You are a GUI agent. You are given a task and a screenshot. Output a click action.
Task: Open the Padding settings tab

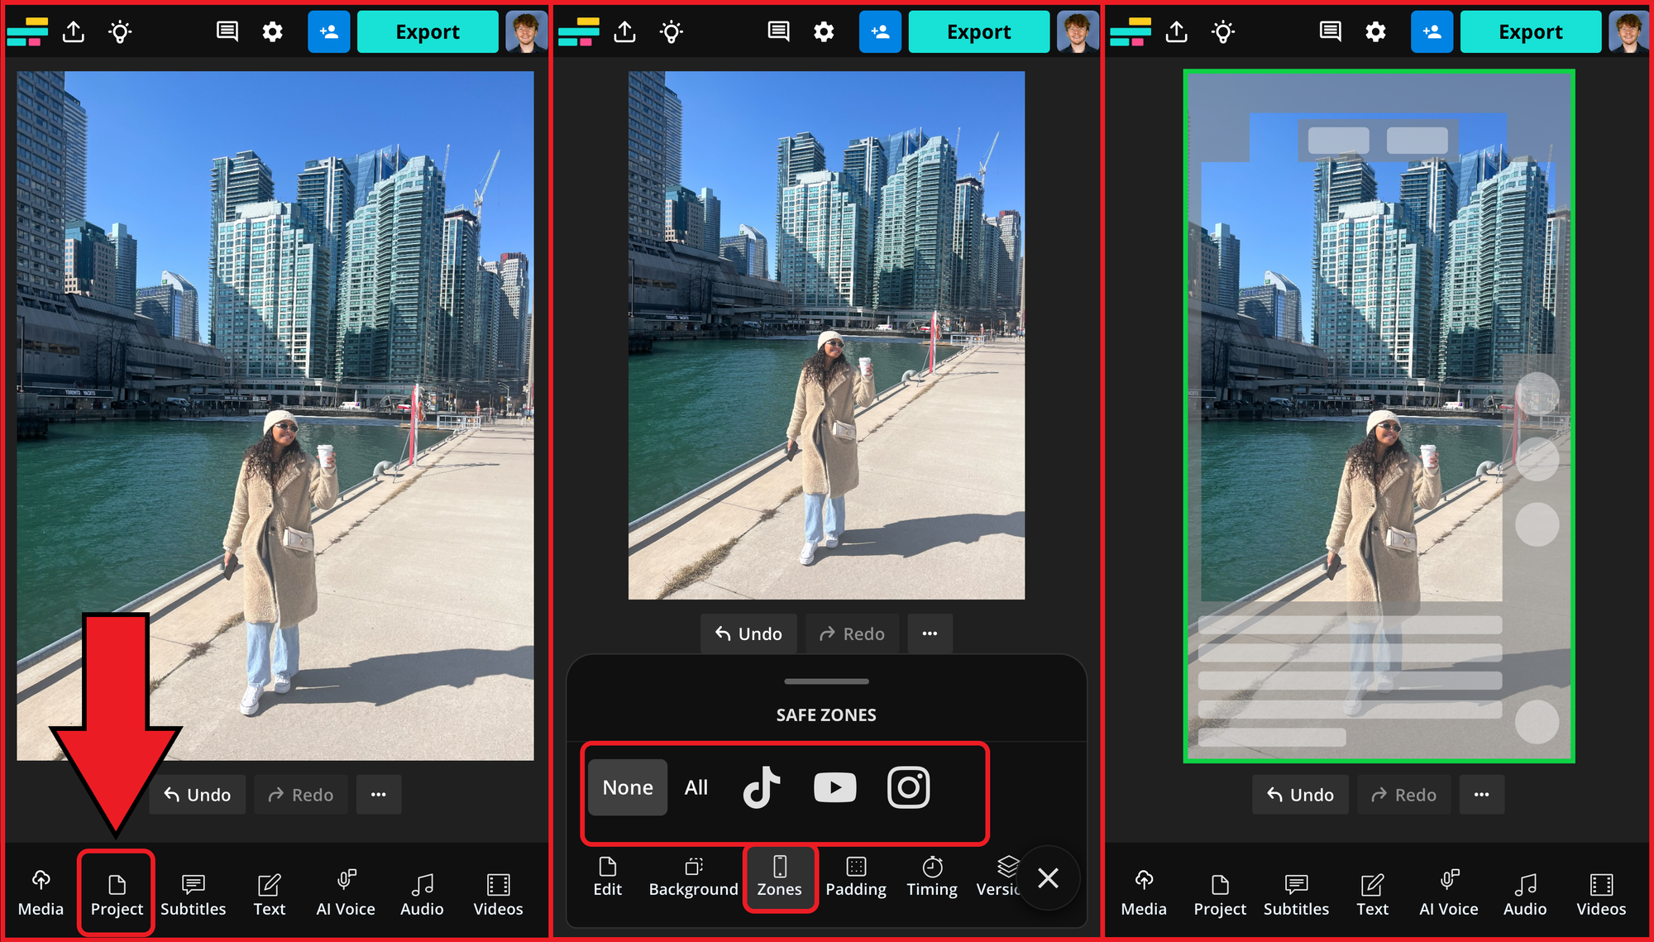pyautogui.click(x=856, y=877)
